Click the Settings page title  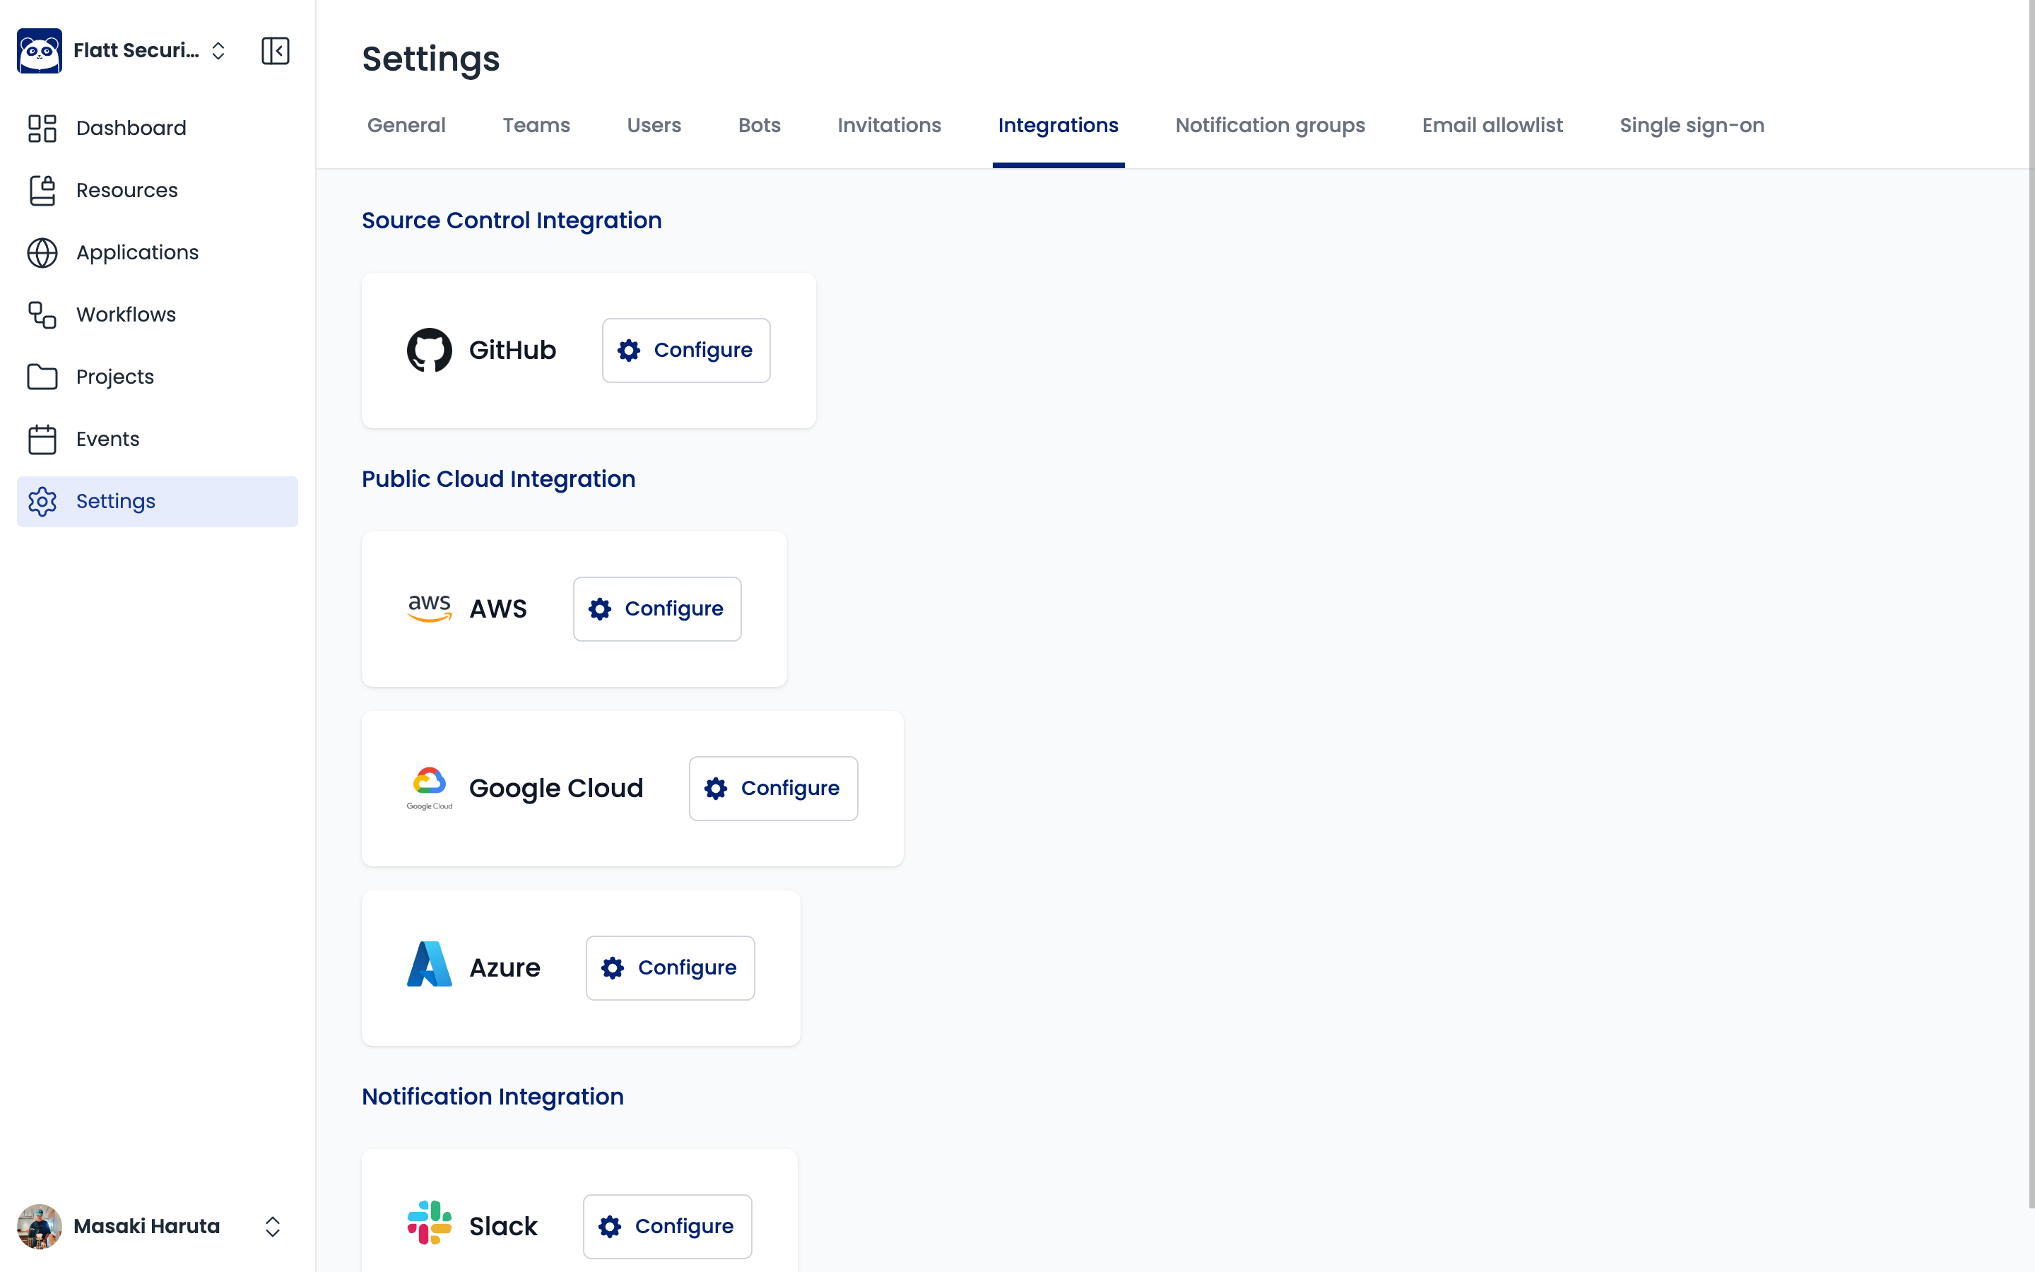[x=430, y=59]
